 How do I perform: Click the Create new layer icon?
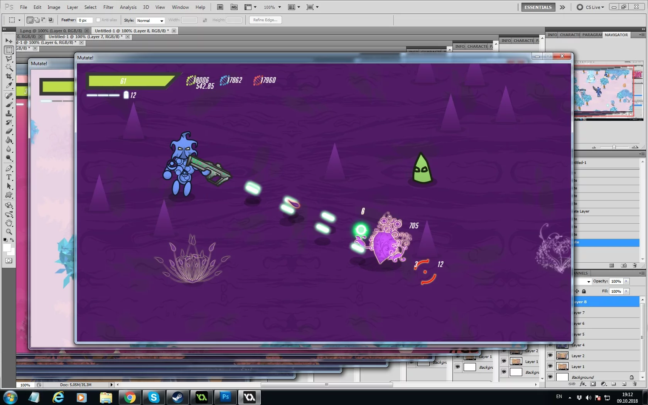(624, 384)
